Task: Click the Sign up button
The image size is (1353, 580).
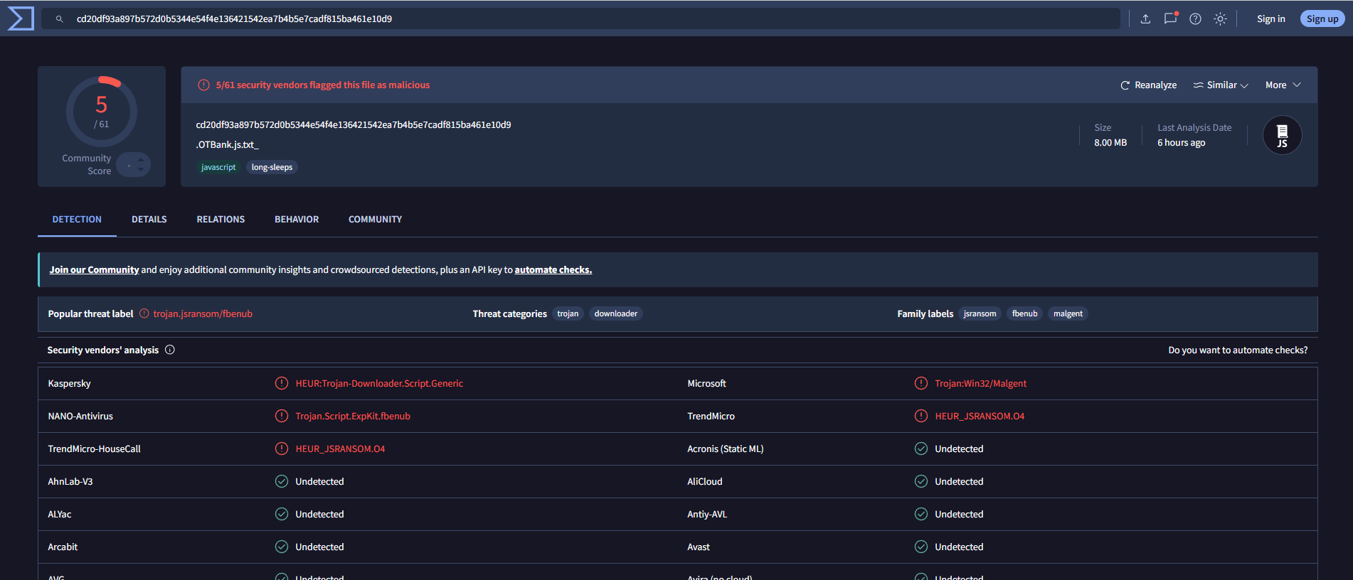Action: [1322, 19]
